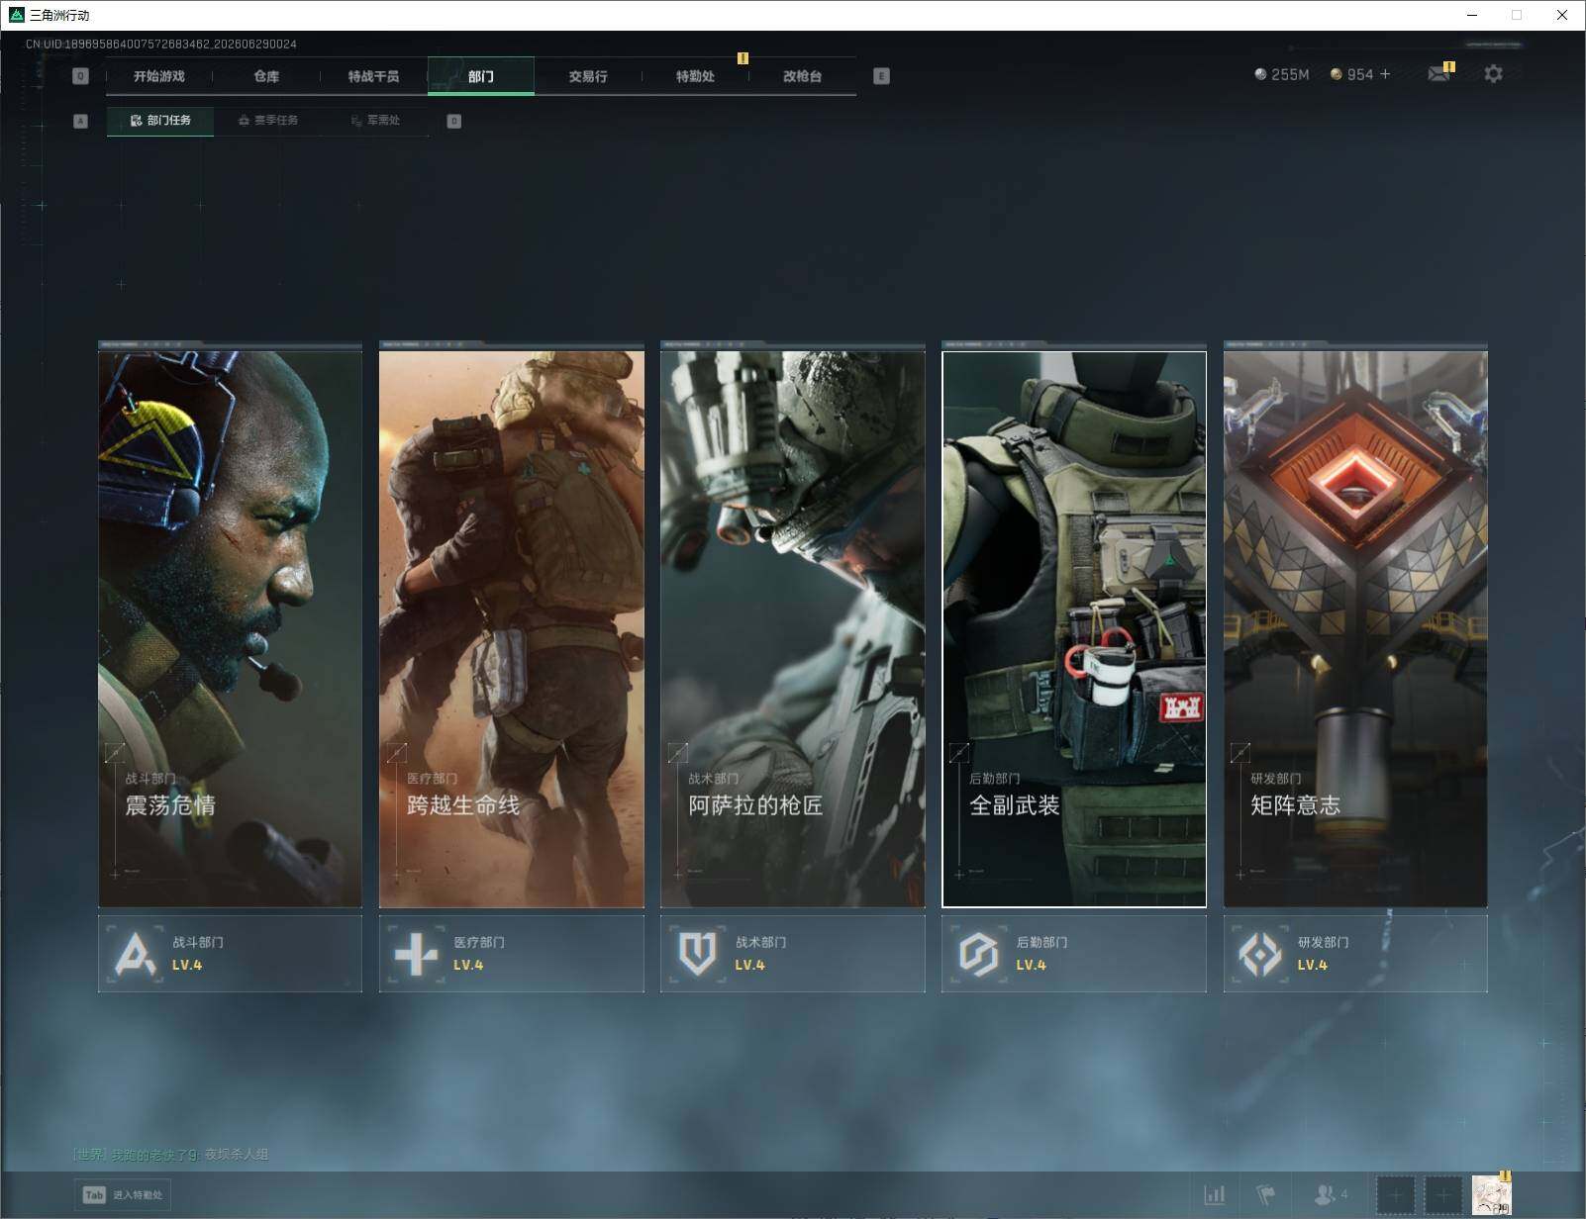Viewport: 1586px width, 1219px height.
Task: Click the A previous sub-tab key icon
Action: pos(81,121)
